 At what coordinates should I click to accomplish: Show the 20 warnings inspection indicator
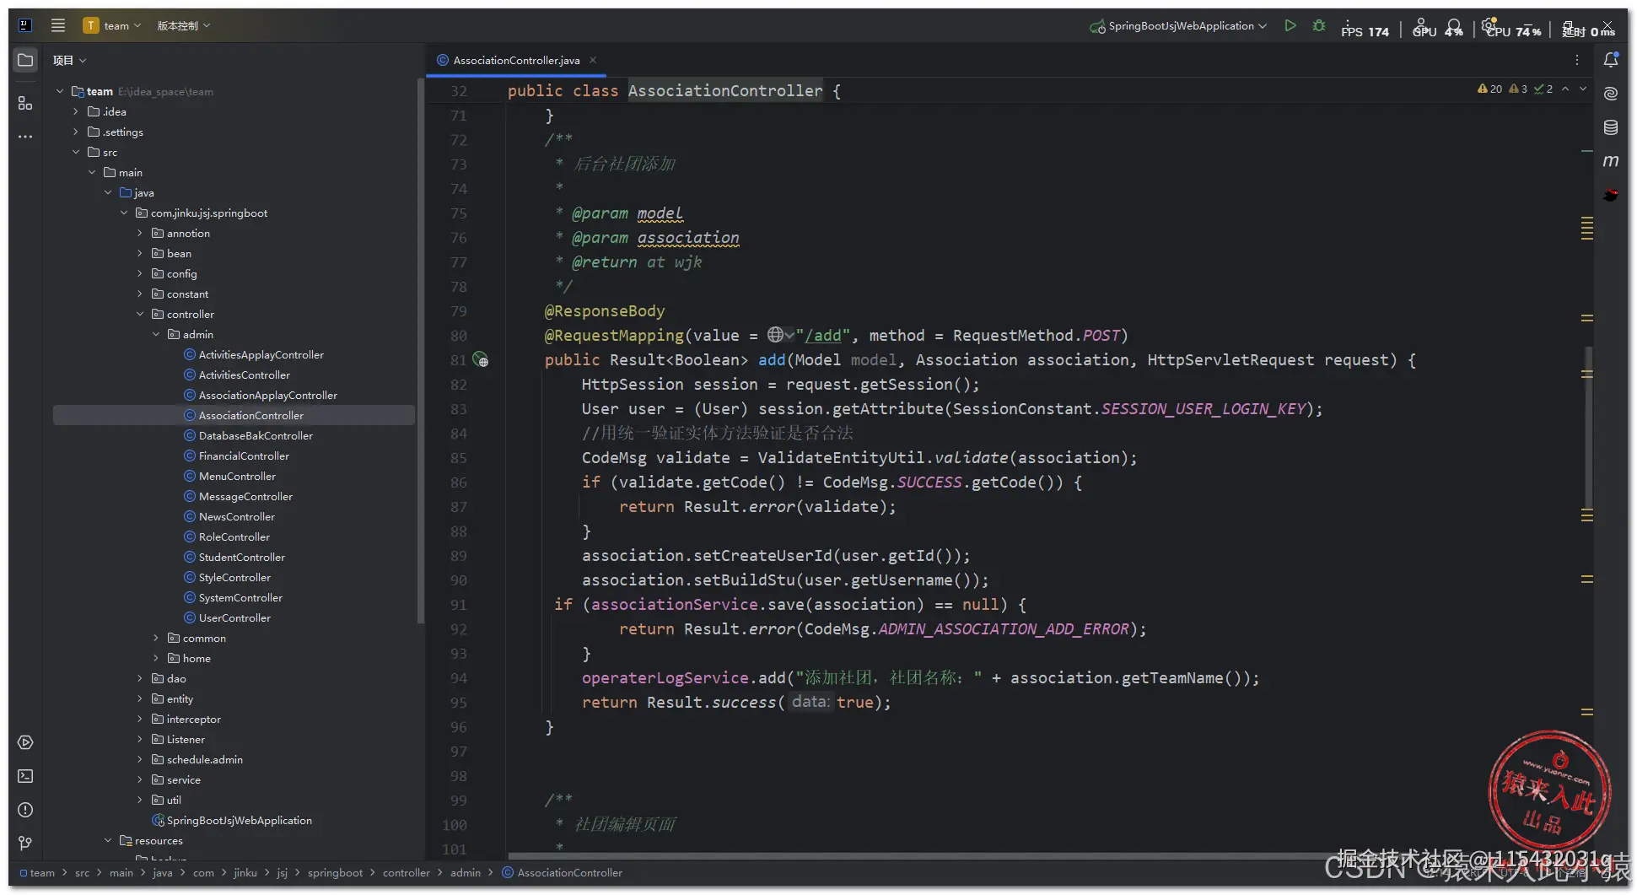coord(1489,89)
